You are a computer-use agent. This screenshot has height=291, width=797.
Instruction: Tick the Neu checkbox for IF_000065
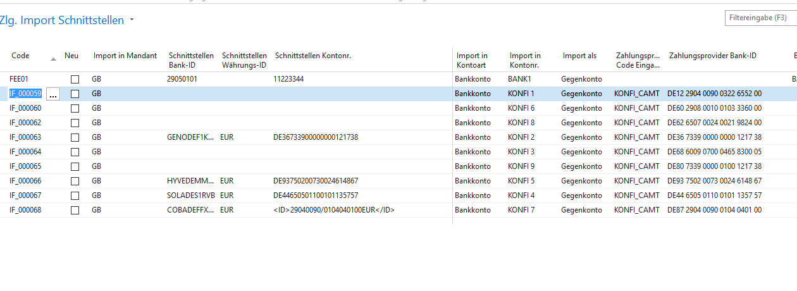[x=75, y=166]
